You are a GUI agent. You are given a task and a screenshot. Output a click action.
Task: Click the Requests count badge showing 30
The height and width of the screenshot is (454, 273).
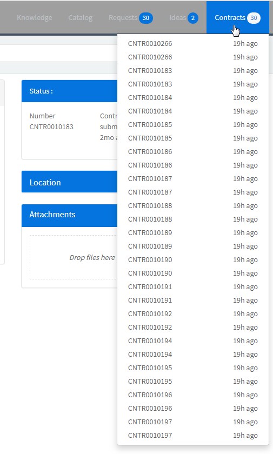(x=145, y=18)
